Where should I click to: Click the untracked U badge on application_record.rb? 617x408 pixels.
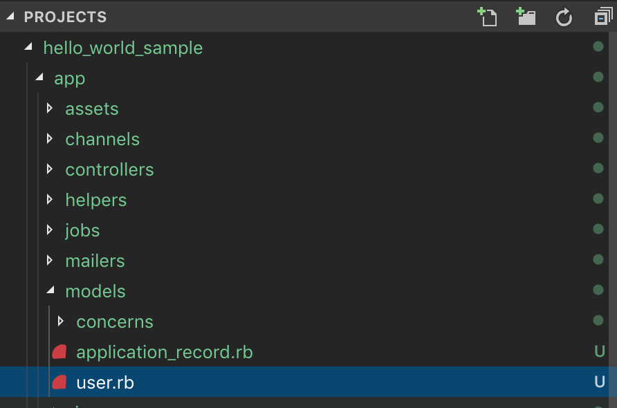pos(600,352)
